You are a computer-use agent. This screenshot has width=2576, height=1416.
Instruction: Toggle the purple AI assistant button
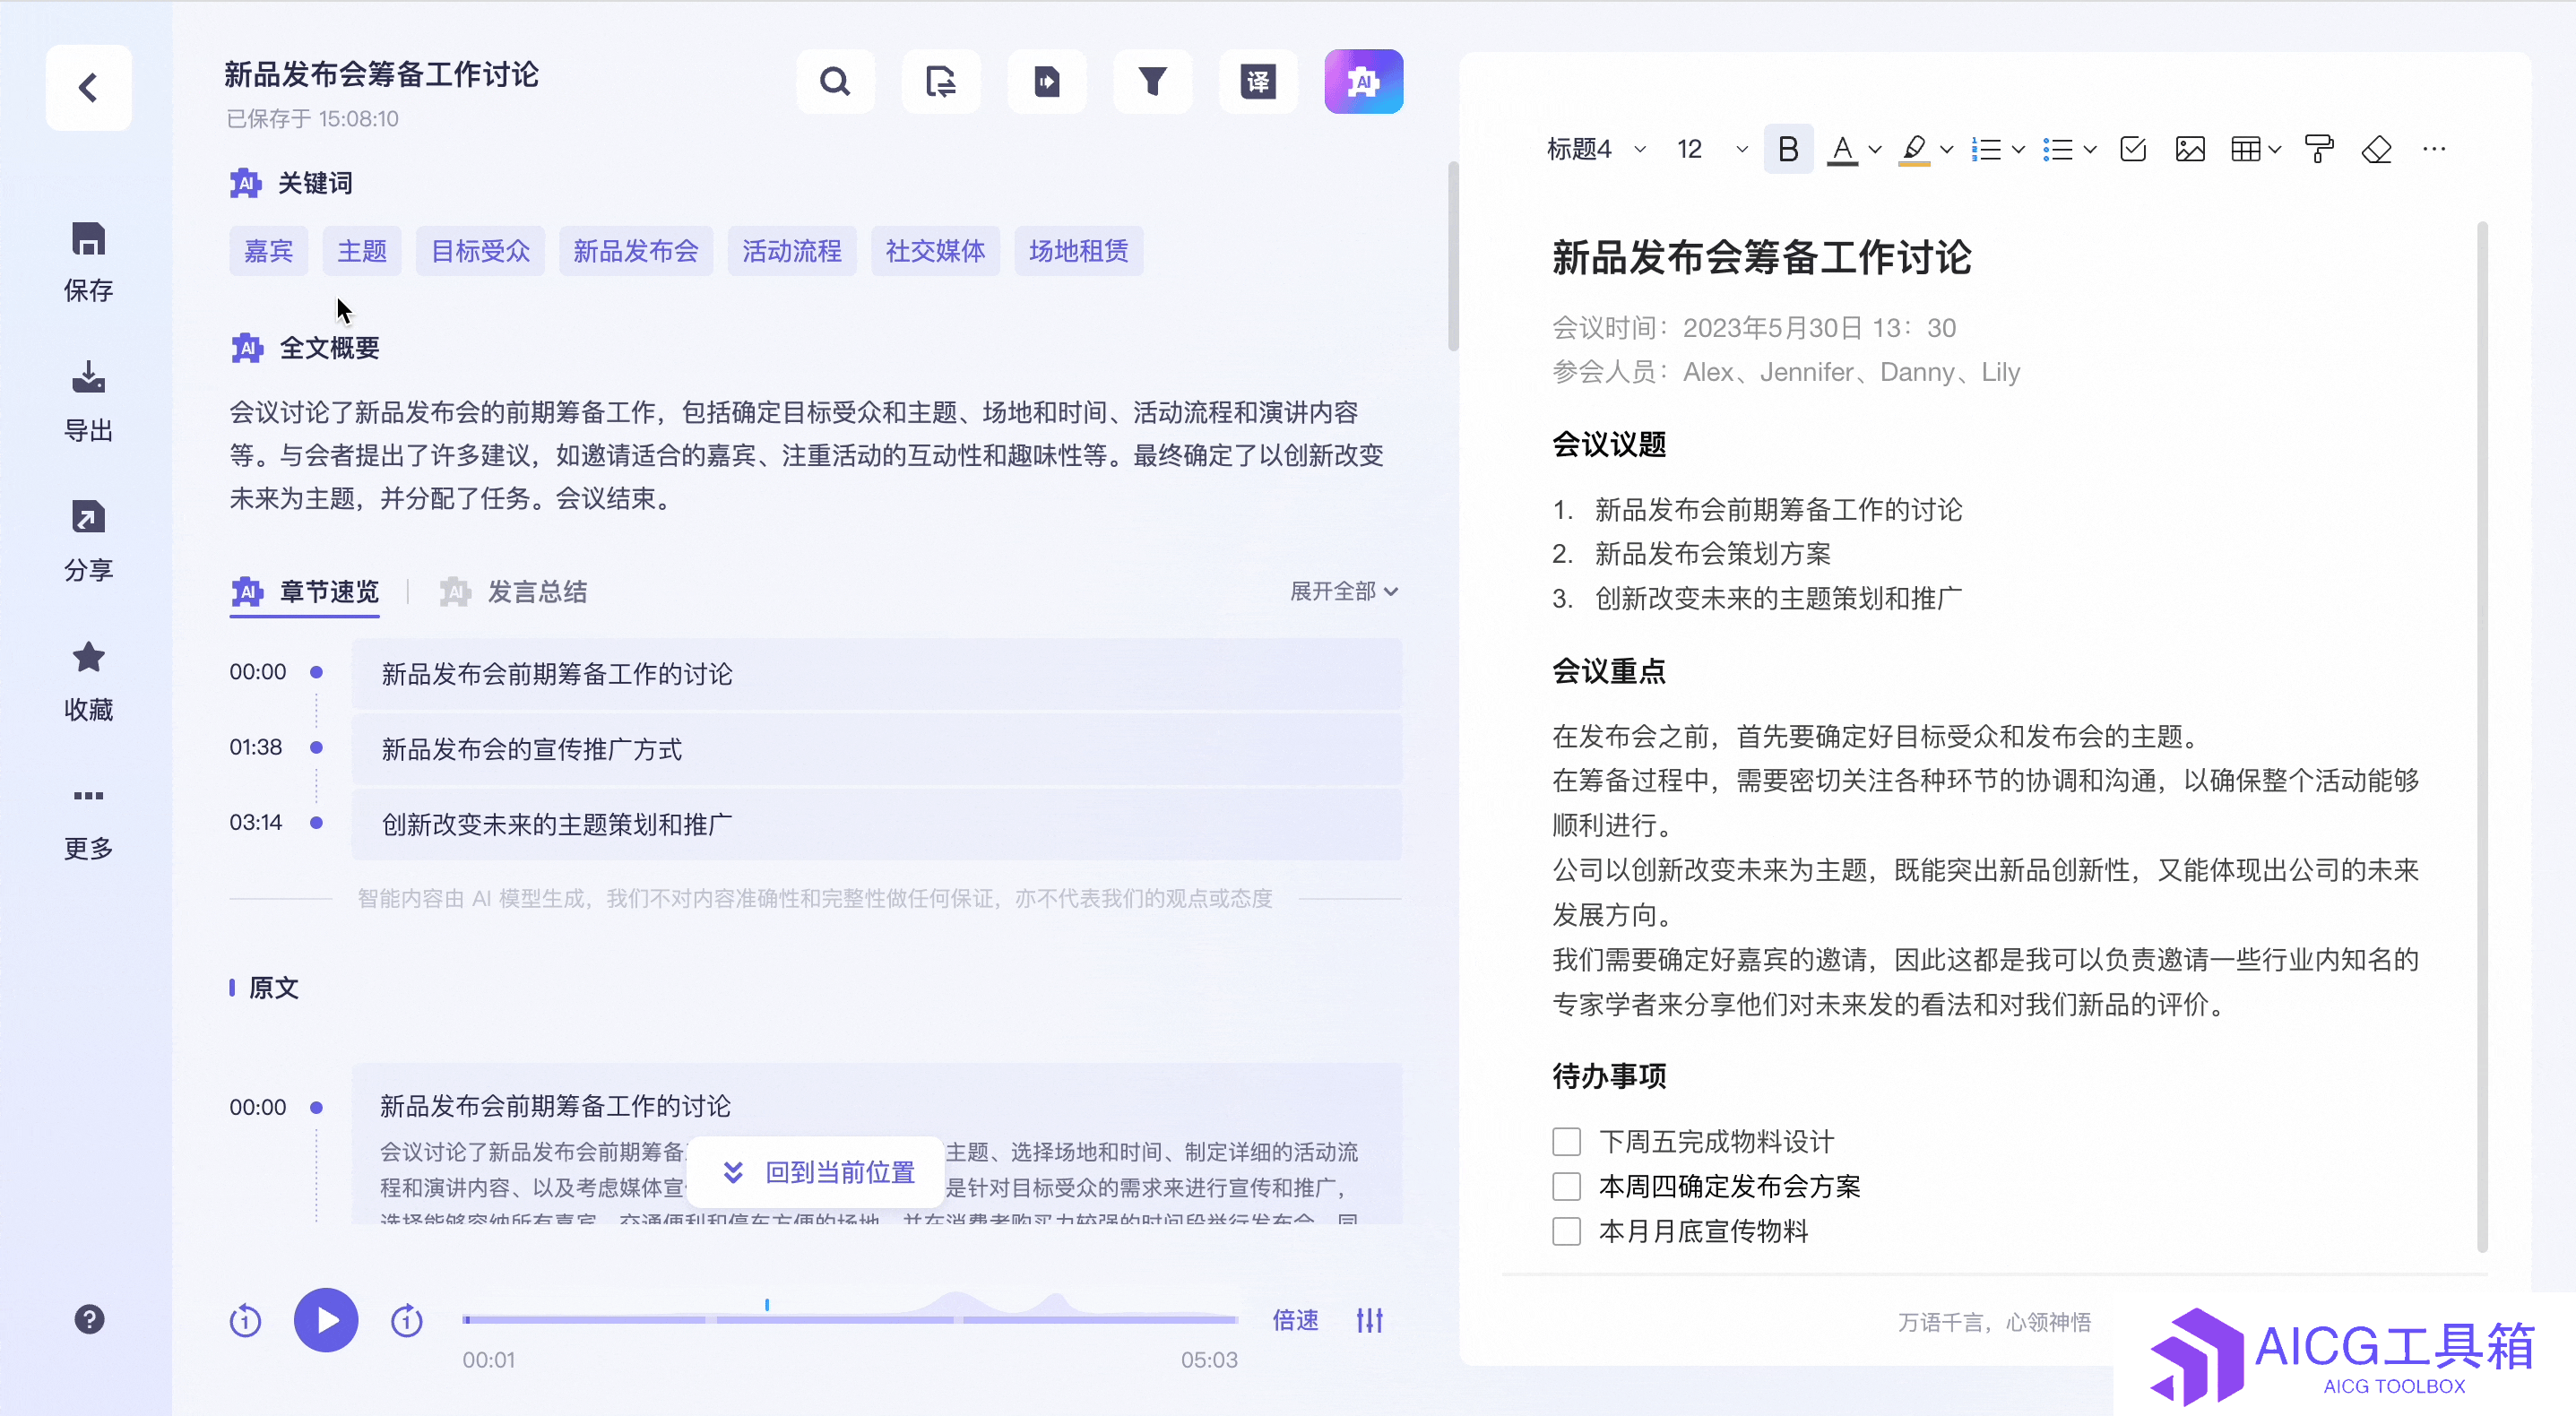(x=1364, y=81)
